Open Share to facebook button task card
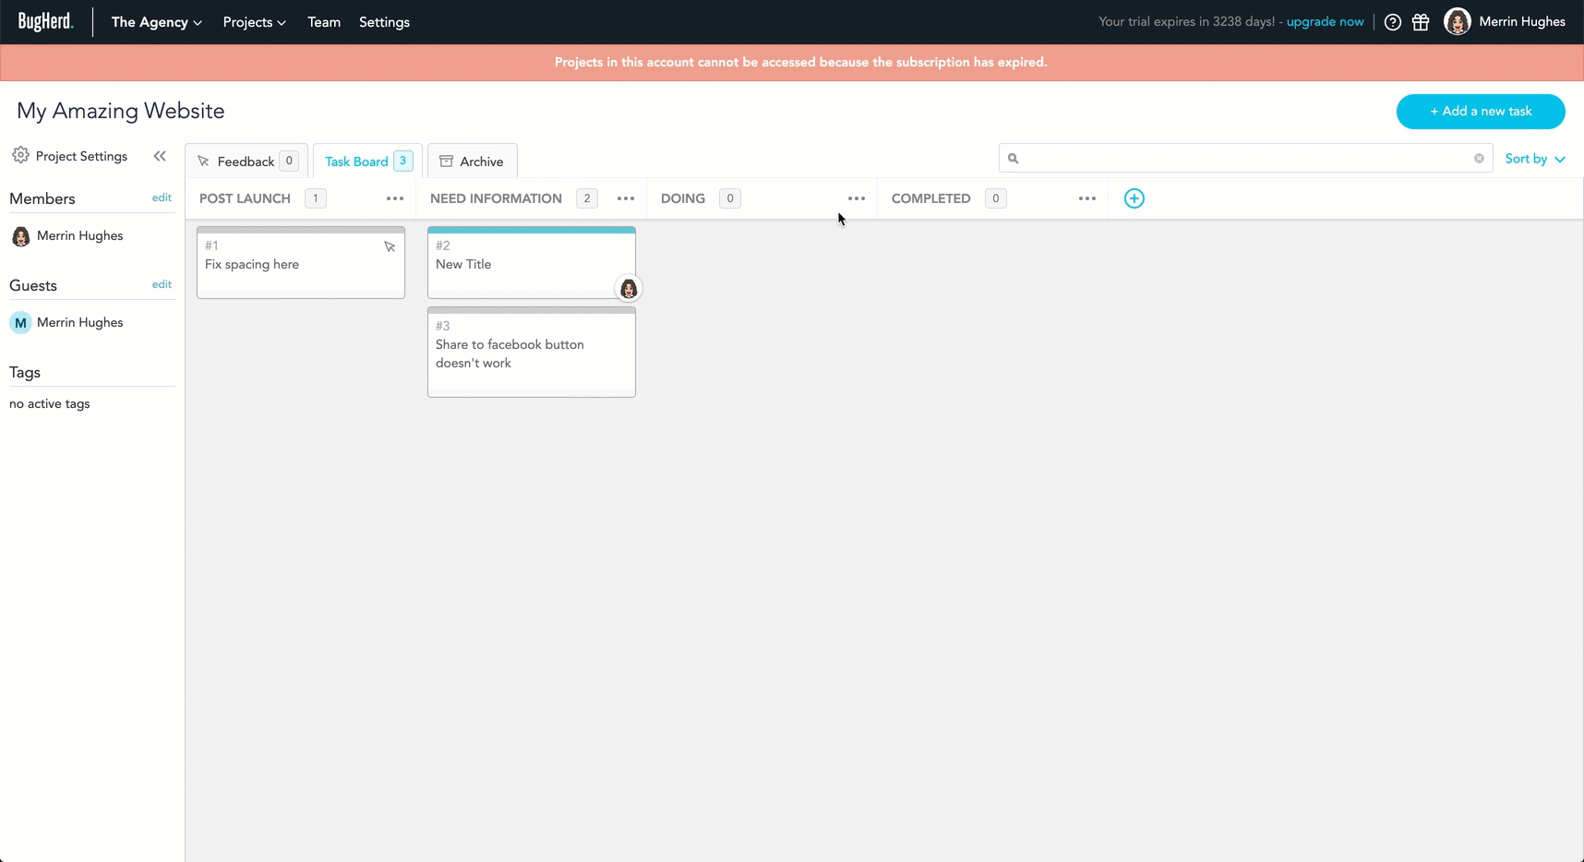The width and height of the screenshot is (1584, 862). 532,353
